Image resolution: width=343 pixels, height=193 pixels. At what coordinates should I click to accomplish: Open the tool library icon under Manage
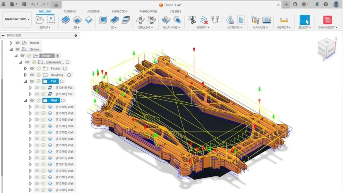pyautogui.click(x=255, y=20)
